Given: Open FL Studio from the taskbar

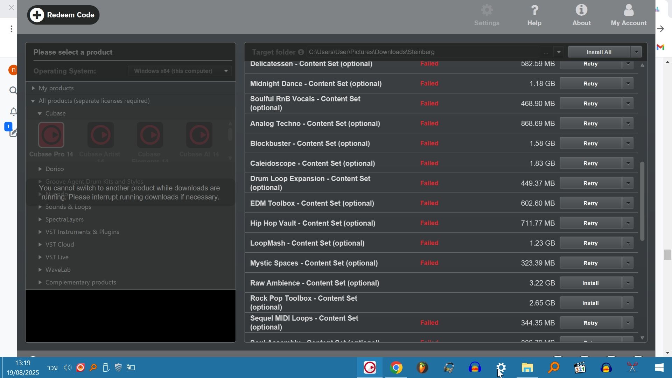Looking at the screenshot, I should pos(422,367).
